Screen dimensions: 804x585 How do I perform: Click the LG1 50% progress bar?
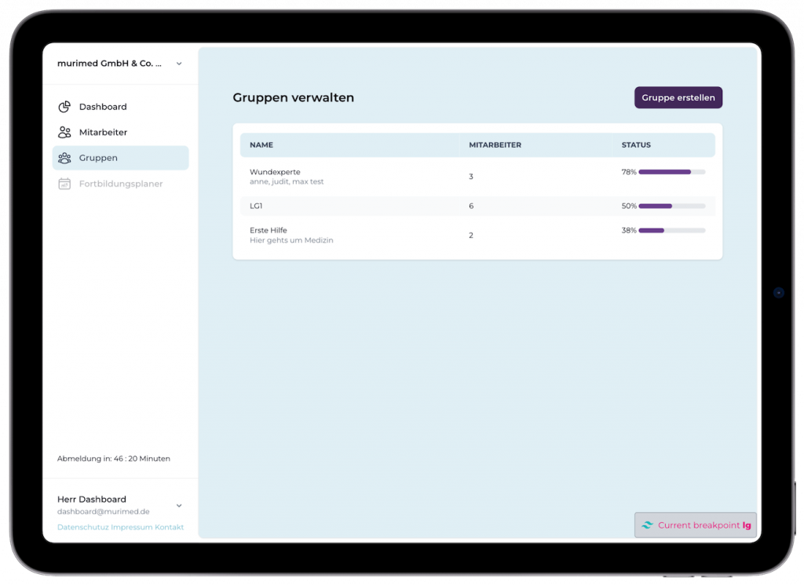click(671, 206)
